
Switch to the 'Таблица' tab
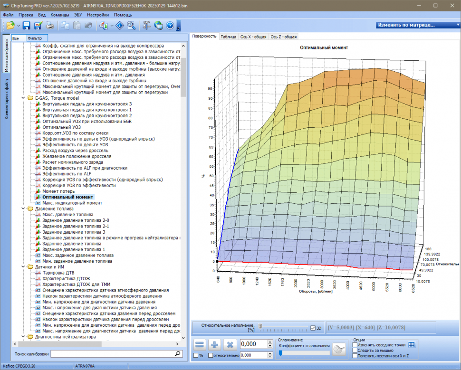pyautogui.click(x=228, y=37)
